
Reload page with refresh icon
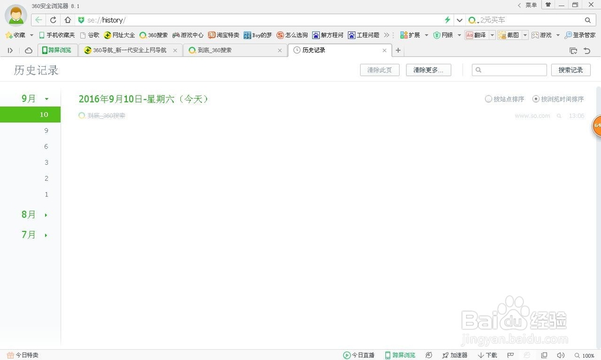point(53,20)
